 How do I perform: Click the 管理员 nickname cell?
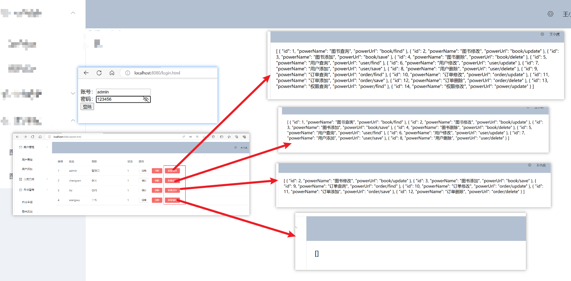[x=95, y=171]
